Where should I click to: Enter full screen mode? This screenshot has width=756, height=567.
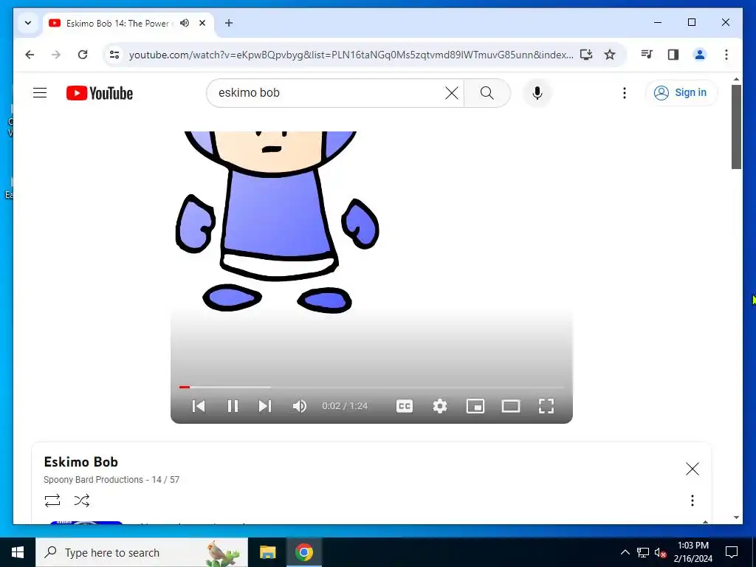(x=546, y=406)
